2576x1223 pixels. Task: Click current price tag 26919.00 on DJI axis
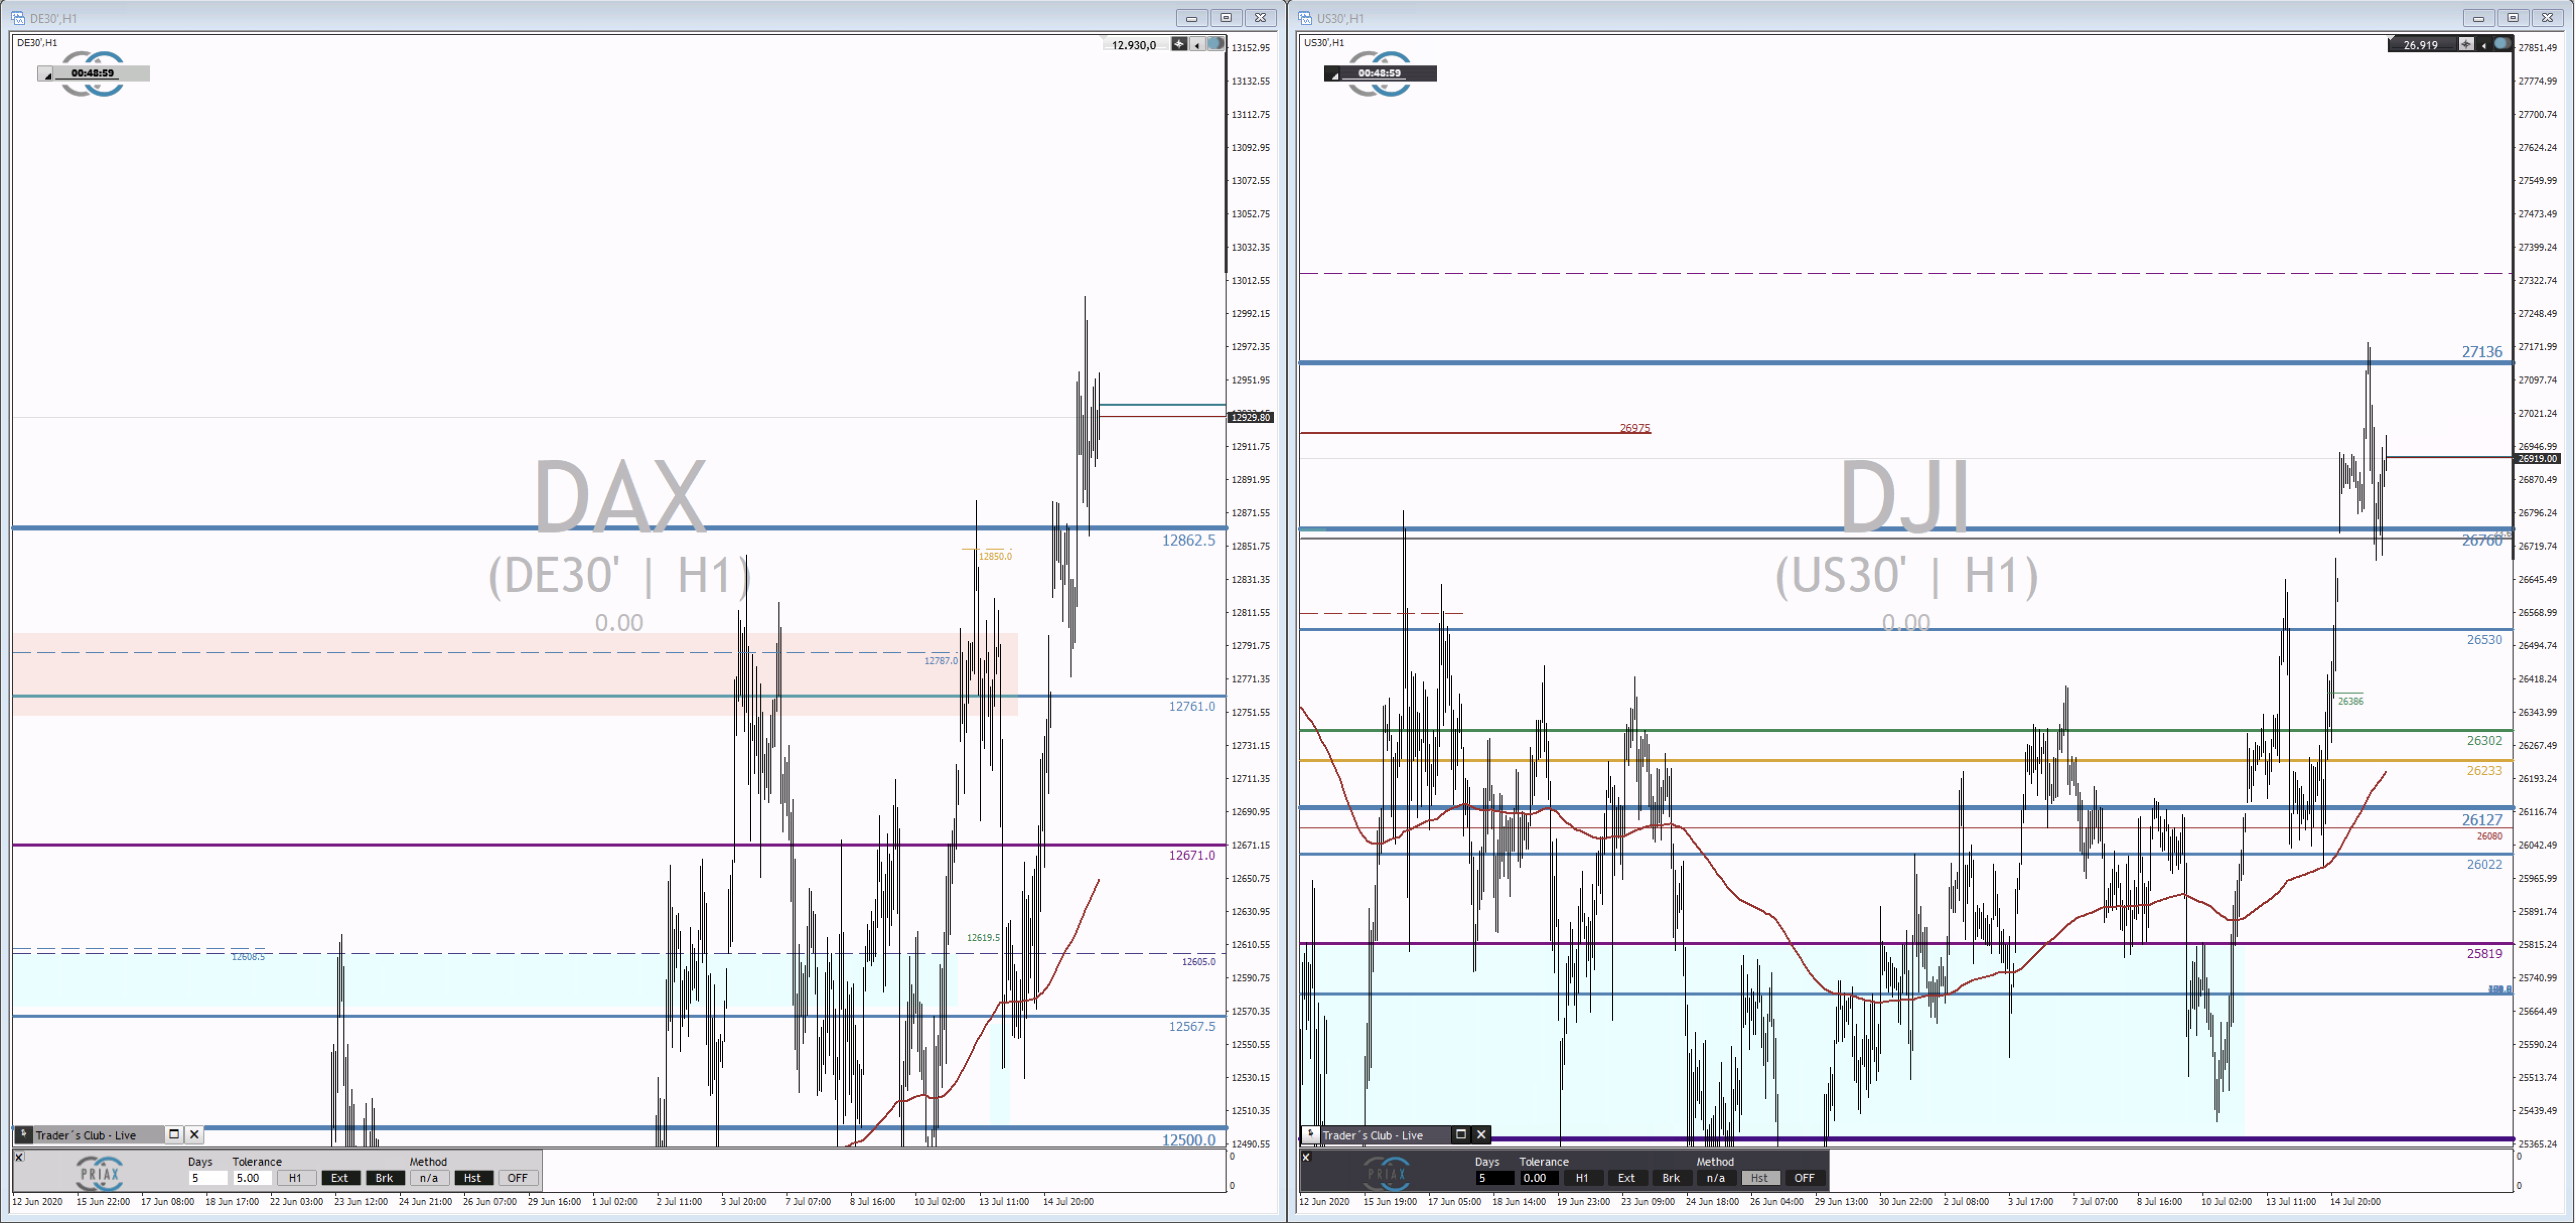click(2537, 458)
